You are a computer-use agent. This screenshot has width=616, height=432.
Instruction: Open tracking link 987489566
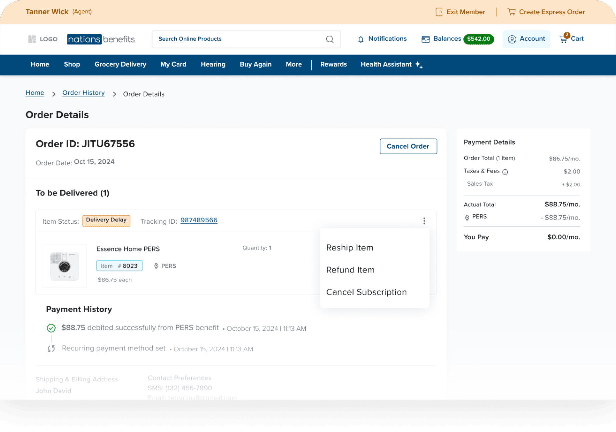point(199,220)
